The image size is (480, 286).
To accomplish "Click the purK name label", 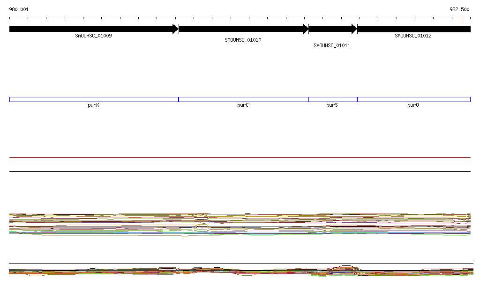I will pyautogui.click(x=93, y=105).
